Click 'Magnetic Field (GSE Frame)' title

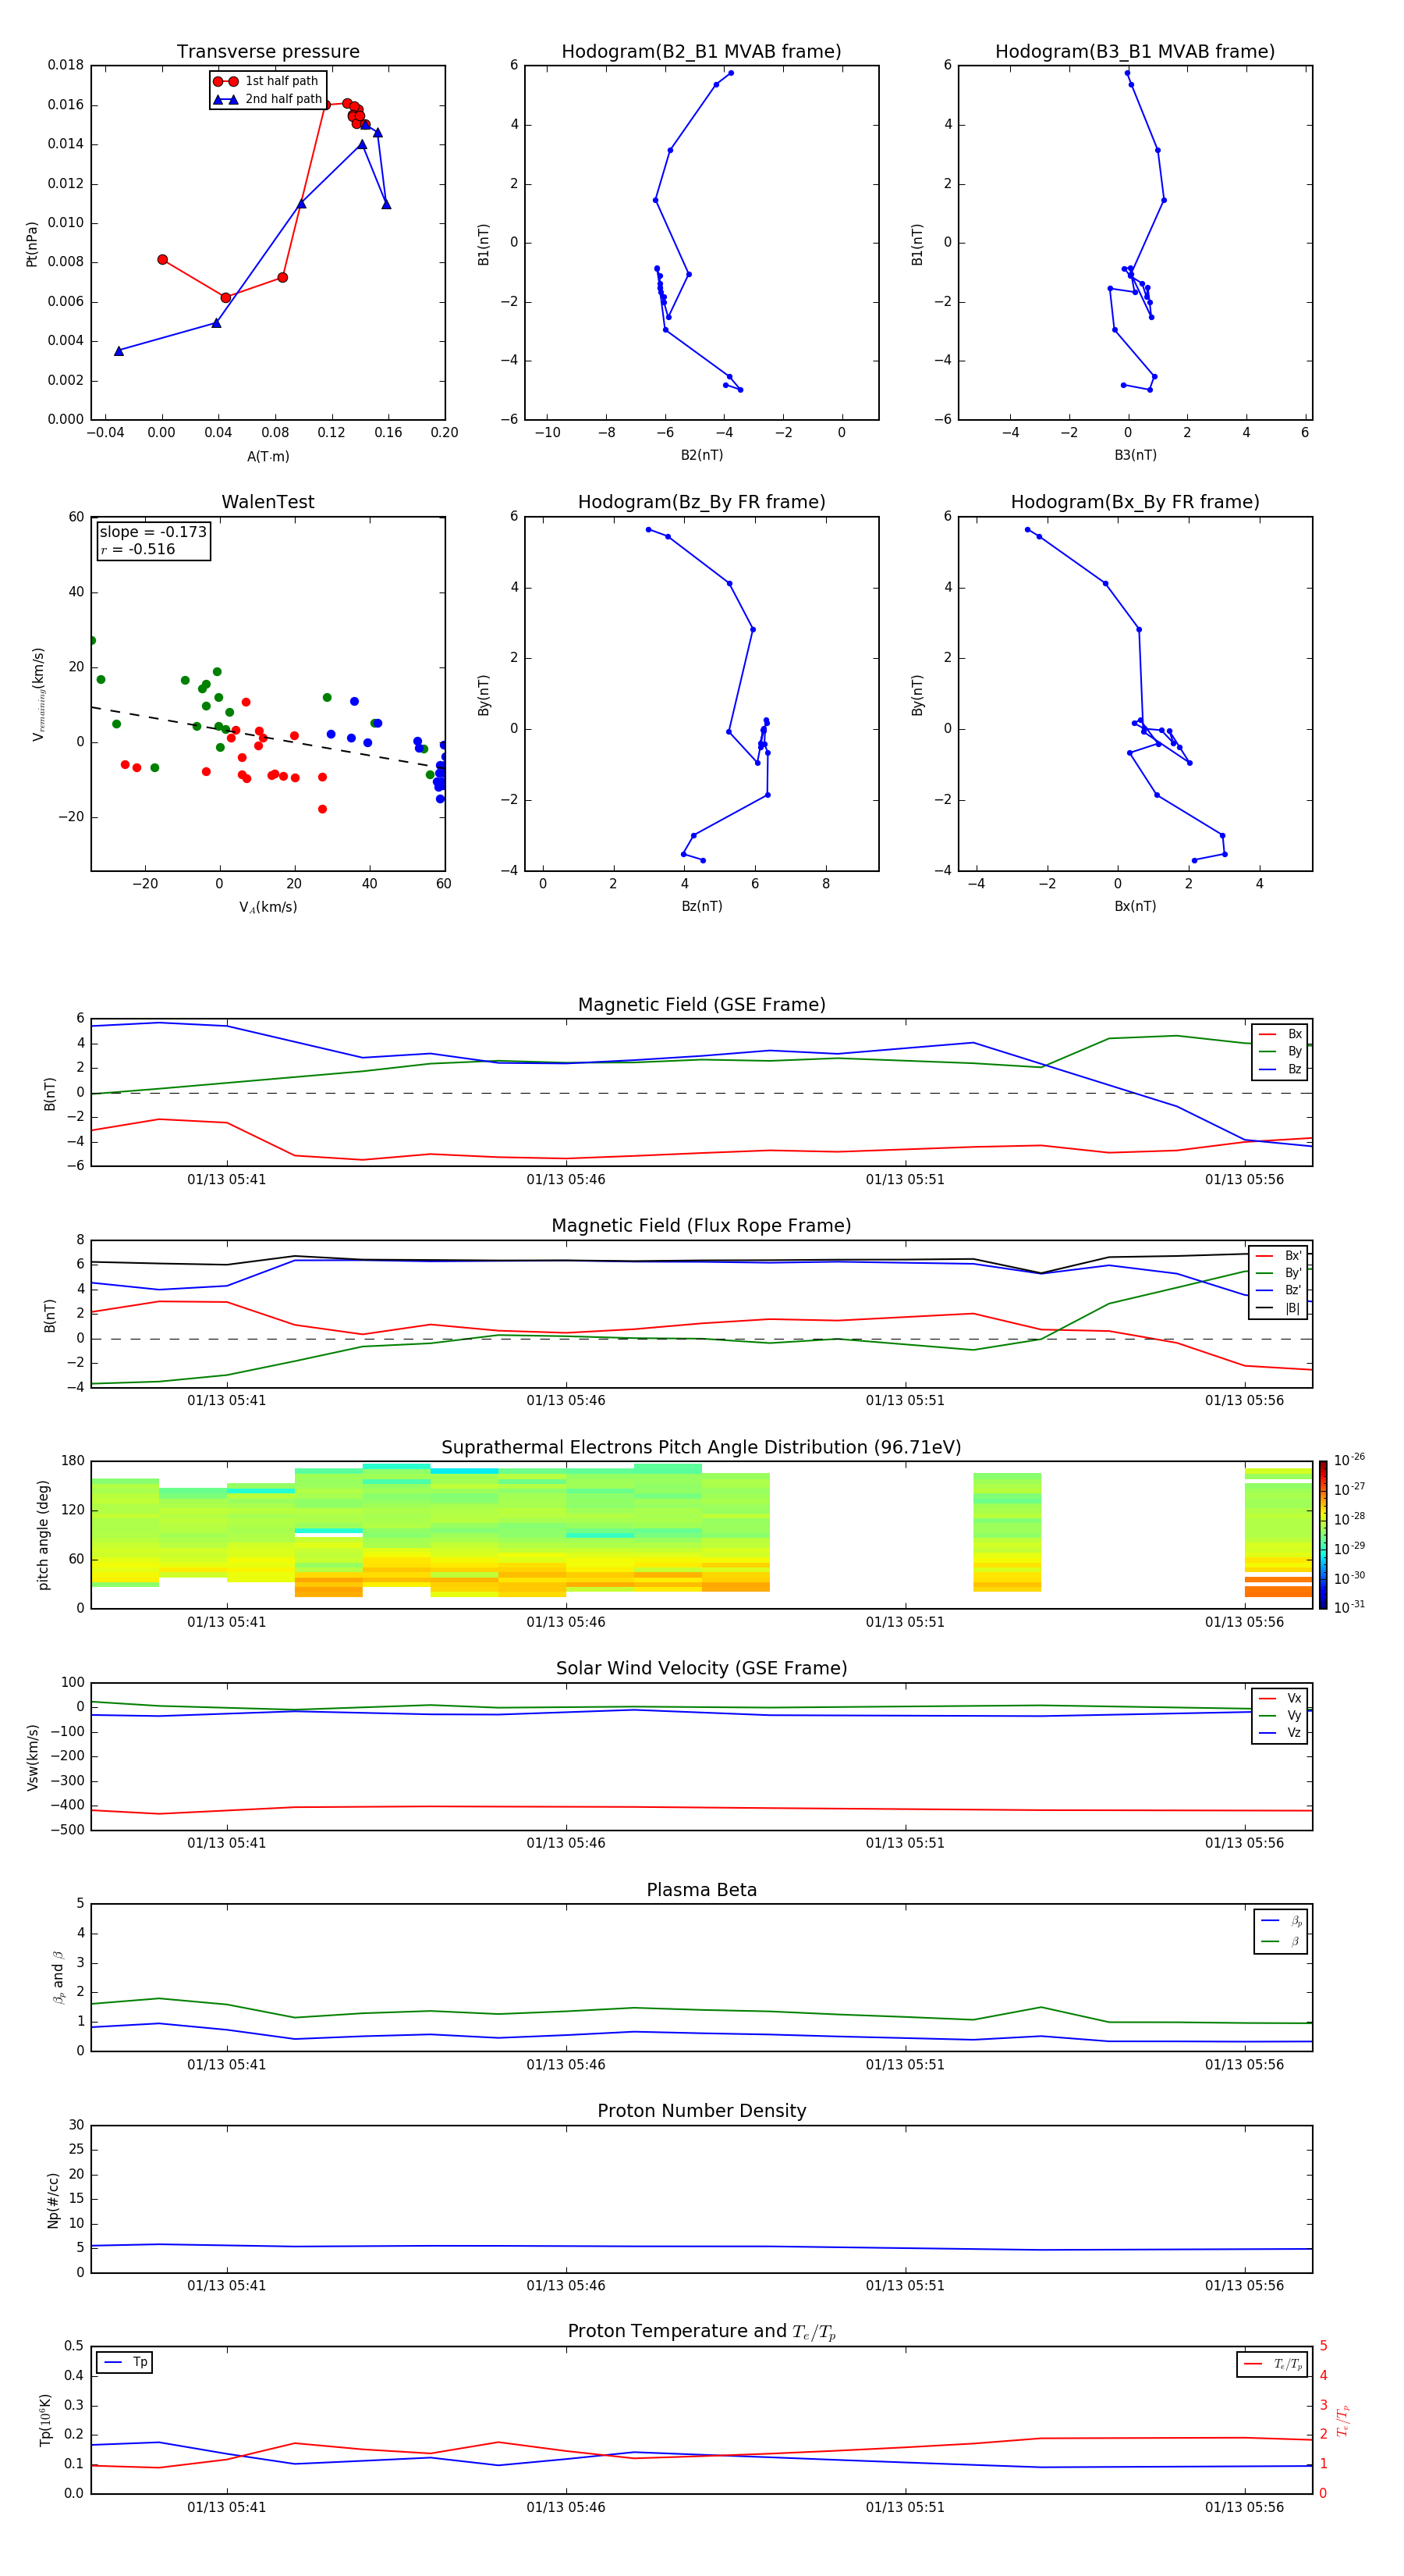coord(701,1005)
